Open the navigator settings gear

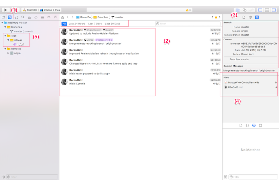pos(3,177)
